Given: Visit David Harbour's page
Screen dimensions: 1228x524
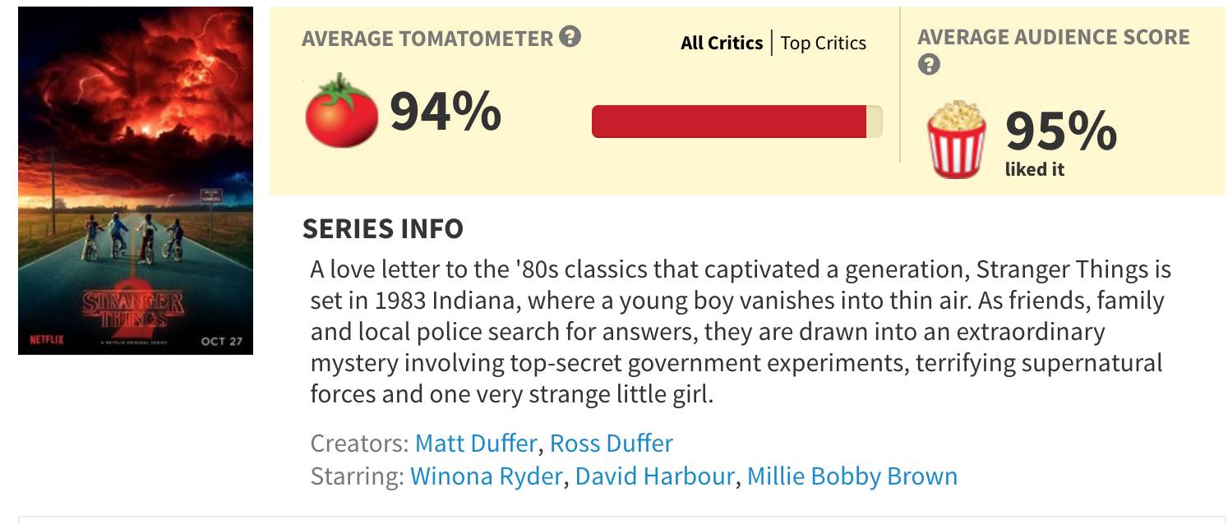Looking at the screenshot, I should 654,476.
